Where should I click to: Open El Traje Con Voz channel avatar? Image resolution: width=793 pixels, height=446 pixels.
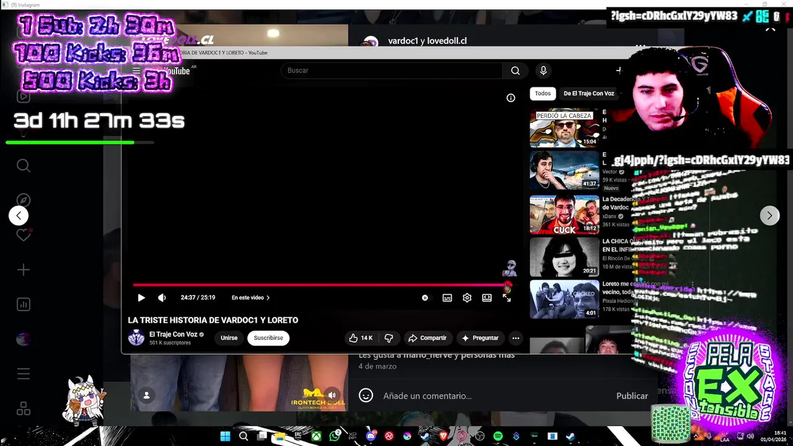[x=136, y=338]
